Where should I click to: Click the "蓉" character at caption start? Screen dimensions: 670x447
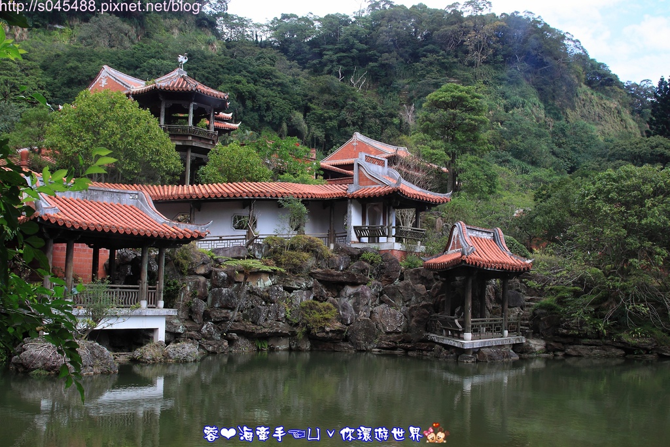click(211, 433)
